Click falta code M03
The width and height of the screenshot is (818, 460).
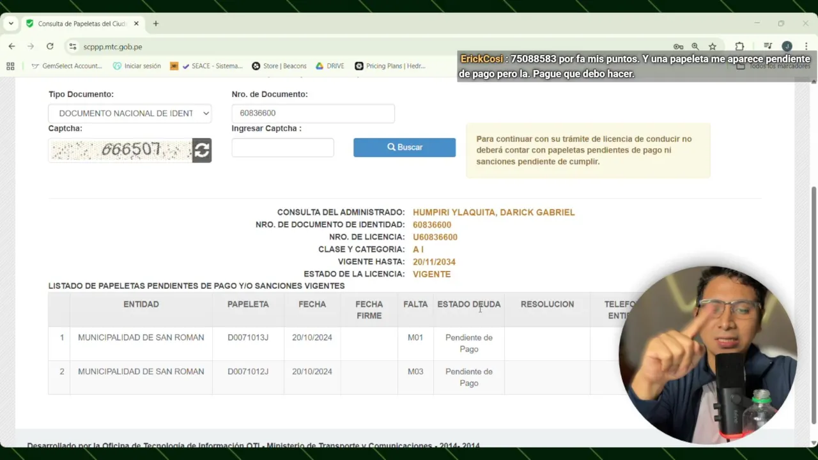click(x=415, y=371)
